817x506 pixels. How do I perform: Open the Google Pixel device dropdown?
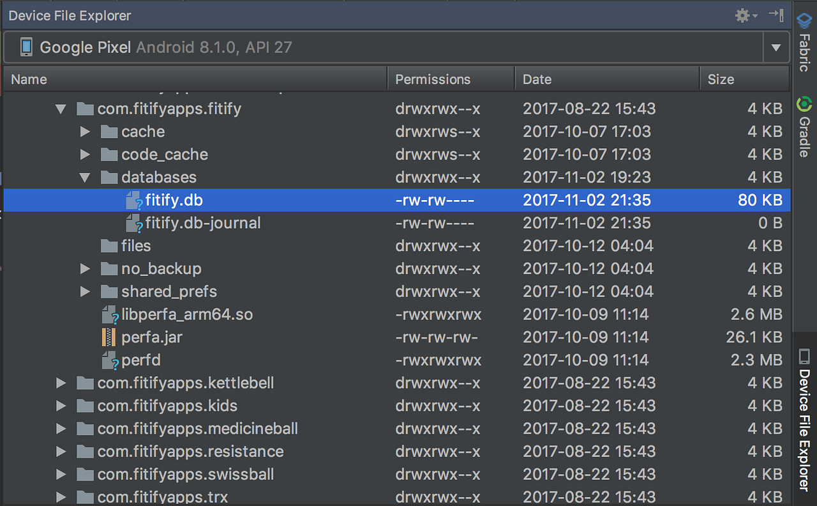coord(776,47)
